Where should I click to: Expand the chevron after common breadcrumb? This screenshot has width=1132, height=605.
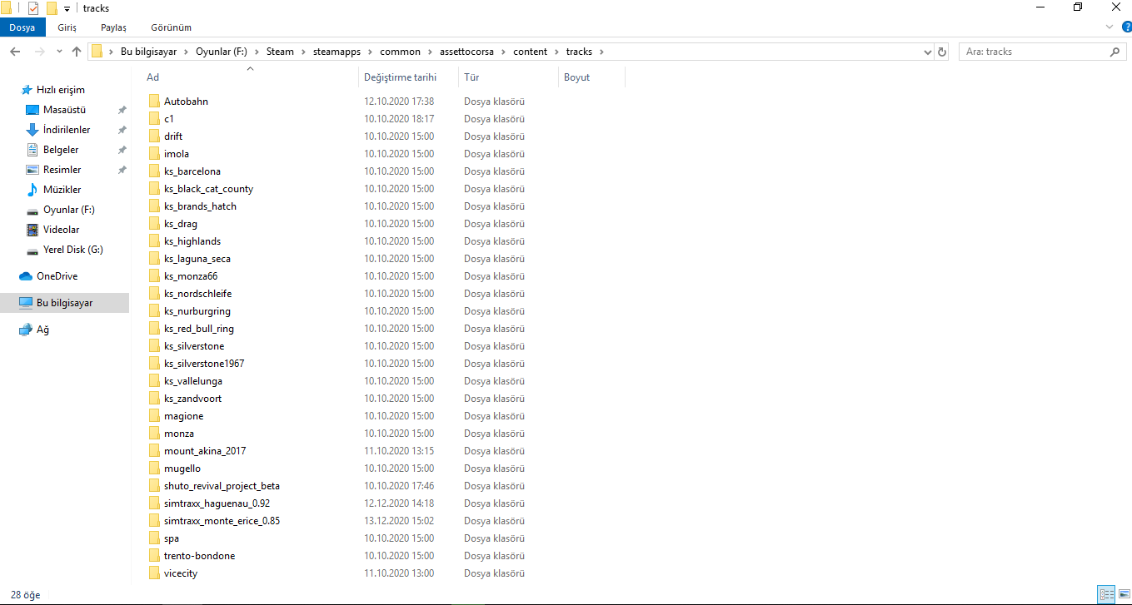(431, 52)
